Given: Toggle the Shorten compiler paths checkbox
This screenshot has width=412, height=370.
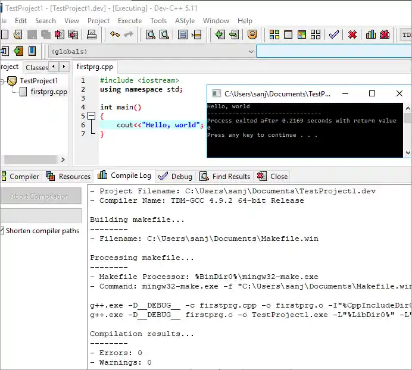Looking at the screenshot, I should (x=2, y=231).
